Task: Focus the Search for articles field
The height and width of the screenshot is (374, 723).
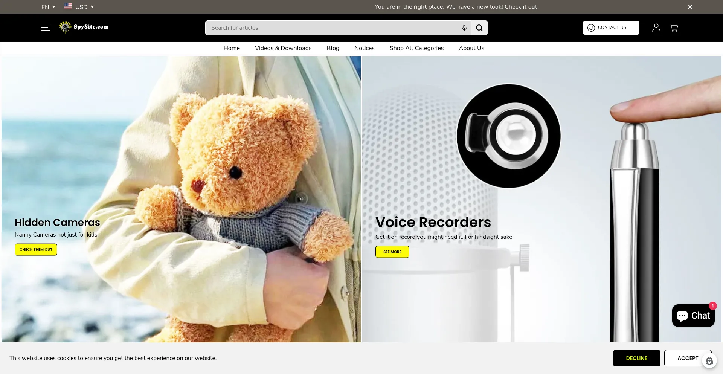Action: pyautogui.click(x=331, y=28)
